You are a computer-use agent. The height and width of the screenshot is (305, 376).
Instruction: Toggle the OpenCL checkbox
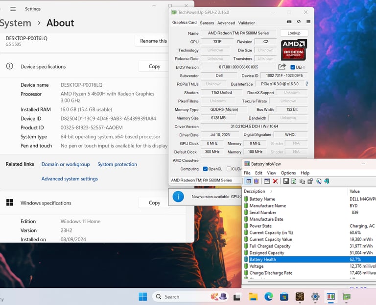205,169
